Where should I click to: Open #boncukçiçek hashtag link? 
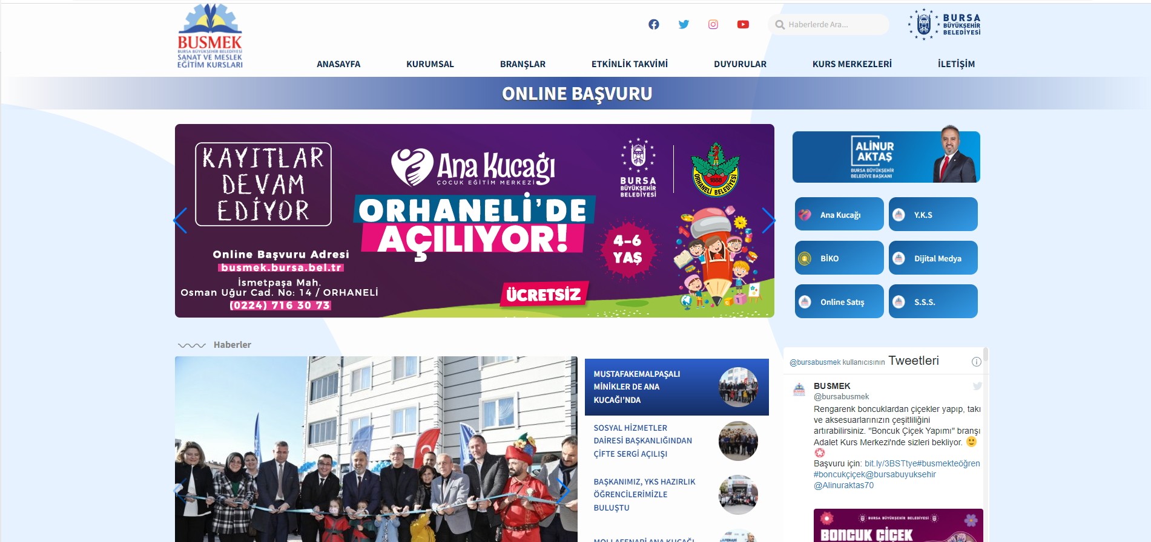pyautogui.click(x=839, y=474)
